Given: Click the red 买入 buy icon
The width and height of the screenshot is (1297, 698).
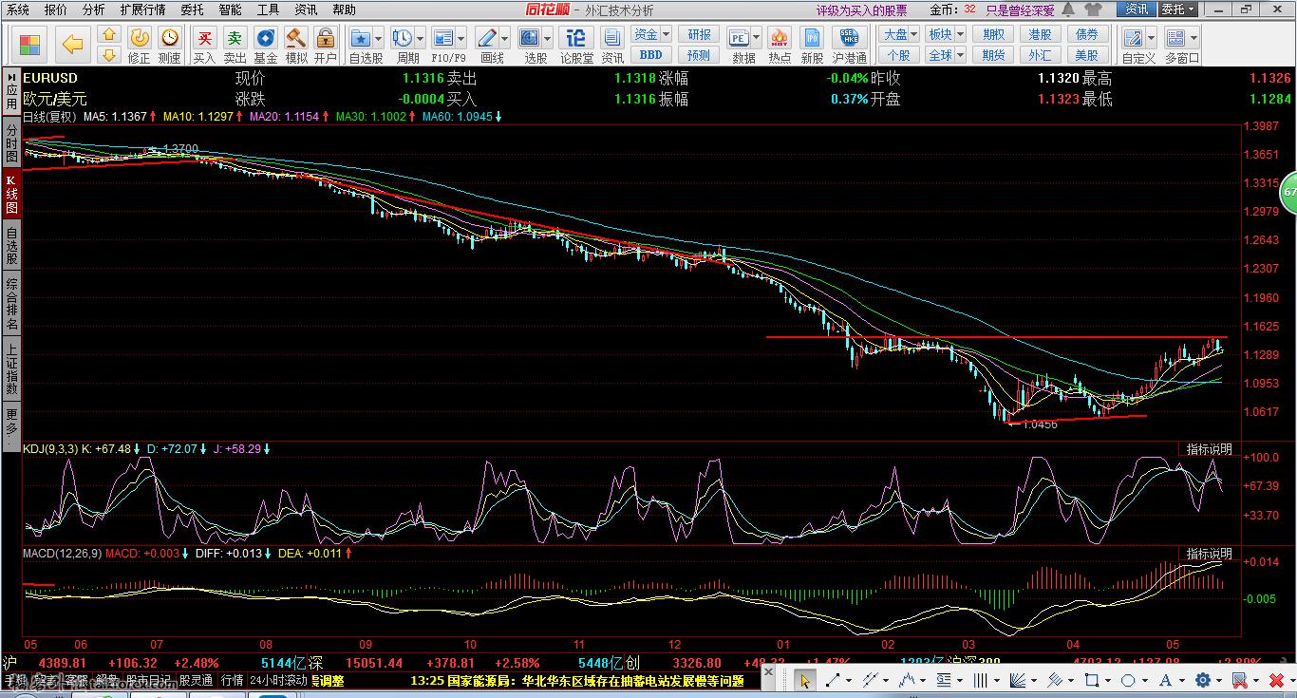Looking at the screenshot, I should [x=204, y=38].
